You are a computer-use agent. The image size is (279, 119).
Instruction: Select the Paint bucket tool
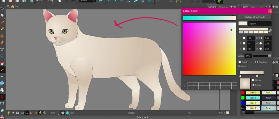2,63
